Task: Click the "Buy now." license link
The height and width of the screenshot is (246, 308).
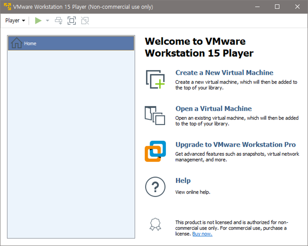Action: pyautogui.click(x=202, y=234)
